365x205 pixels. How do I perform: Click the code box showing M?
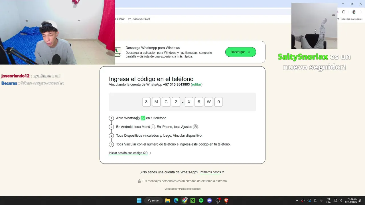[156, 102]
